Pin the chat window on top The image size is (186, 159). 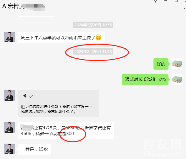point(155,1)
